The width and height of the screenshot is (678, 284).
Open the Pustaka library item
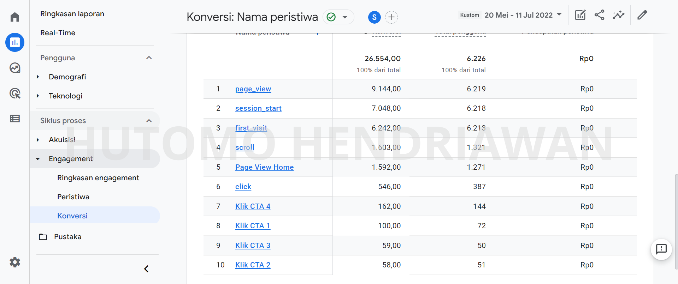pos(67,237)
